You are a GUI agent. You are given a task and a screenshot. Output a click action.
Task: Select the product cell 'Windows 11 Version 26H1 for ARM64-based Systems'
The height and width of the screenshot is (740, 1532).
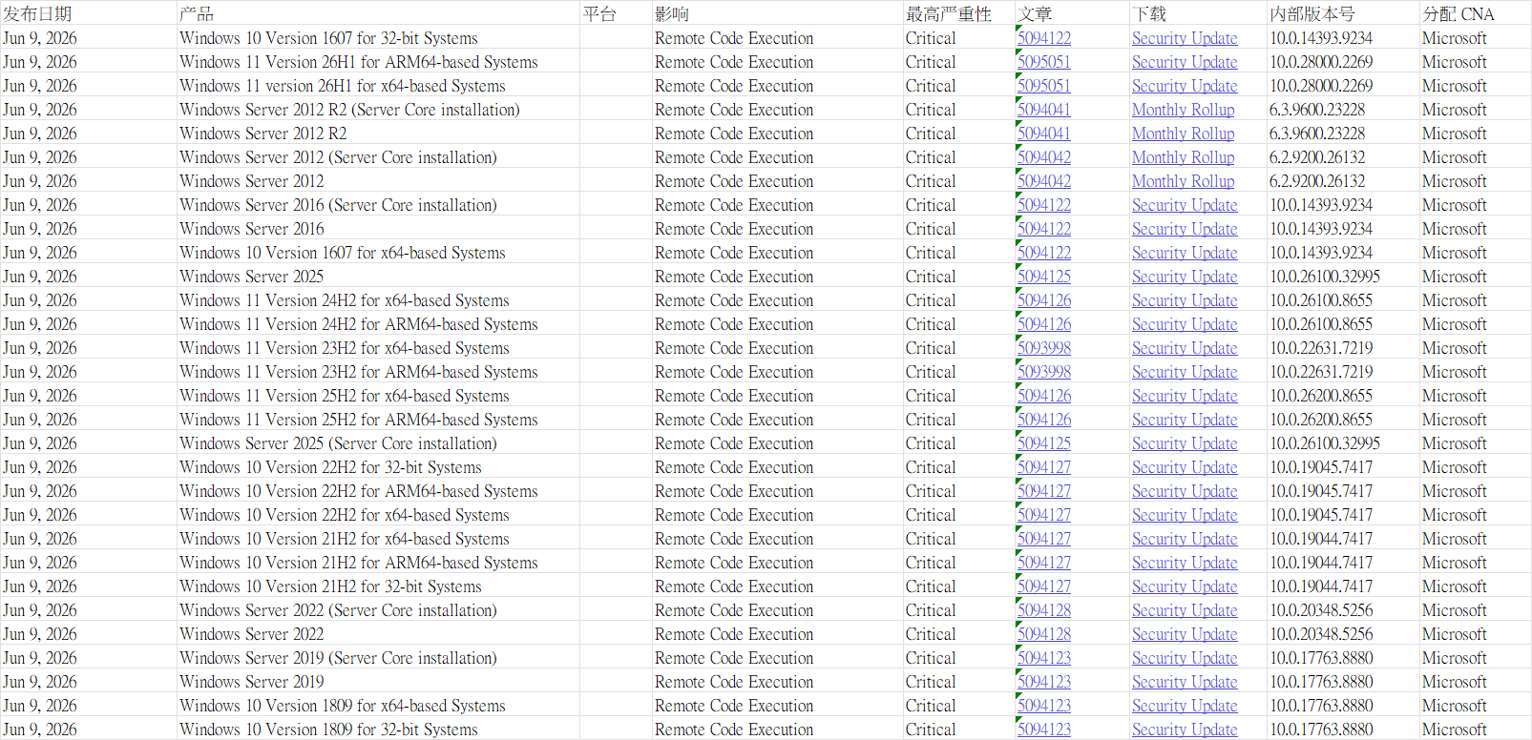pyautogui.click(x=378, y=62)
